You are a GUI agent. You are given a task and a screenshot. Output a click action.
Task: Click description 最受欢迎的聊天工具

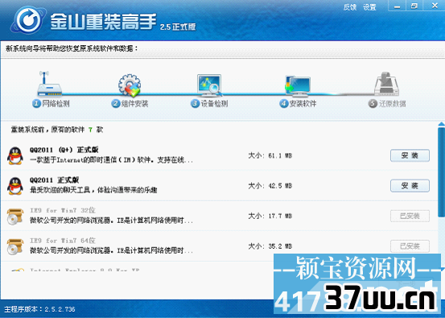[93, 190]
